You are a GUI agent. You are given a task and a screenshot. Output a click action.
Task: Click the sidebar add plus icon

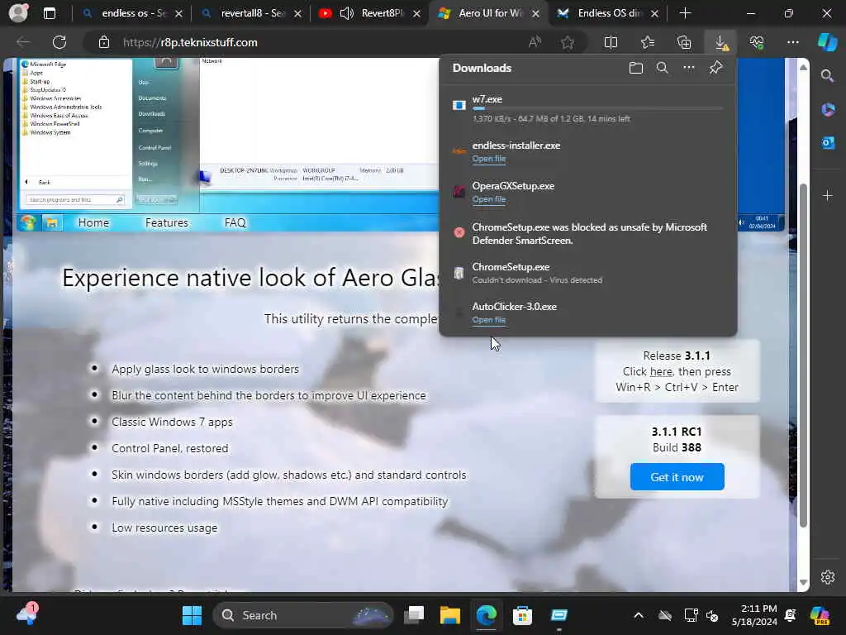point(828,195)
